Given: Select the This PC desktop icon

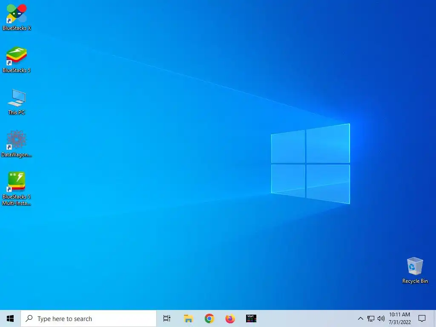Looking at the screenshot, I should tap(17, 102).
